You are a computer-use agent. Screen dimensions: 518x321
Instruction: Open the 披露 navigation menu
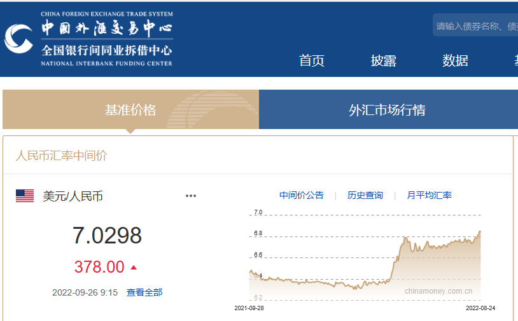383,60
